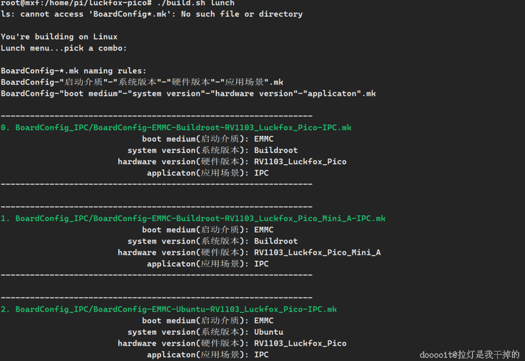Click the 'BoardConfig-*.mk naming rules:' line

coord(73,71)
